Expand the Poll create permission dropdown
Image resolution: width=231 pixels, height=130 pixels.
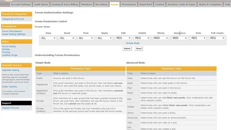217,38
